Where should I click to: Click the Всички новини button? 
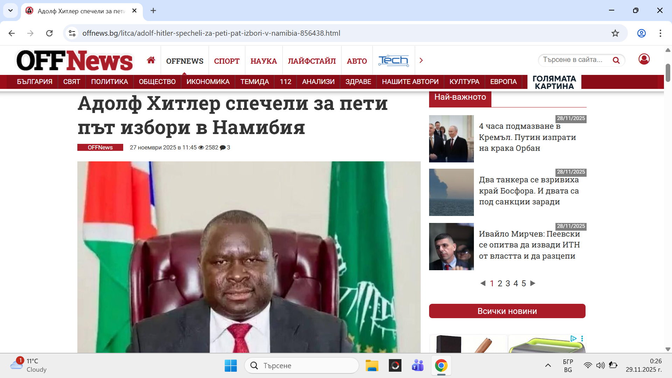click(507, 311)
